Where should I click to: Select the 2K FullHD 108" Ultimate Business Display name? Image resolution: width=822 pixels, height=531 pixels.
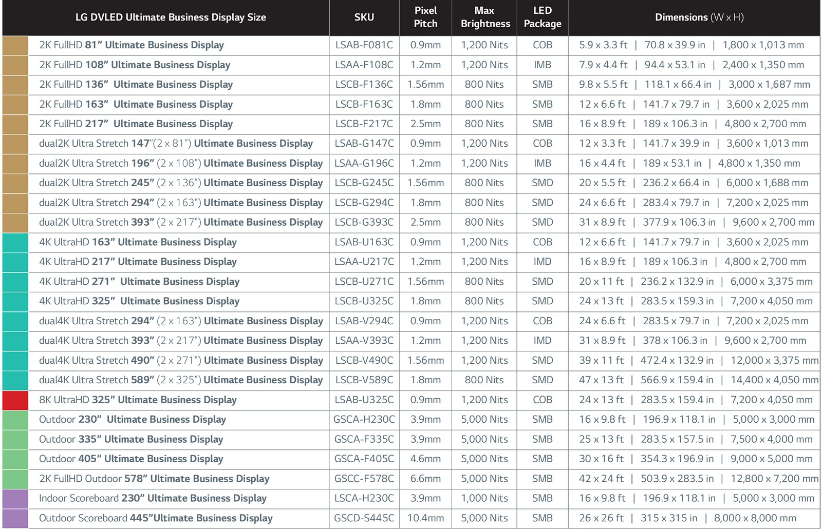(x=135, y=65)
